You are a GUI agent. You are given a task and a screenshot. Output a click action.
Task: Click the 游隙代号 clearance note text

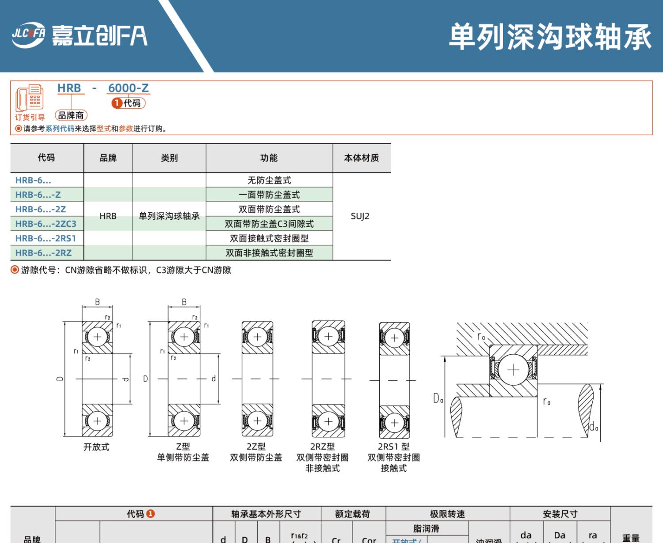[126, 270]
